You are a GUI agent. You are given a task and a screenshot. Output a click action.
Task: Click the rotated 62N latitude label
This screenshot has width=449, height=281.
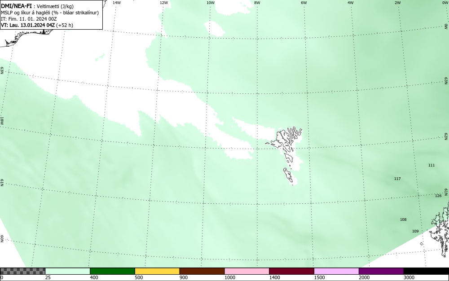tap(446, 136)
